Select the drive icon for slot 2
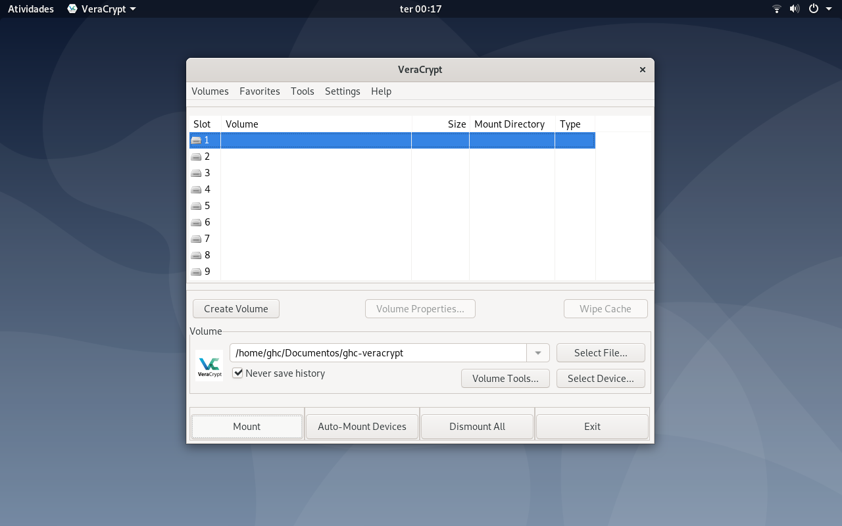Screen dimensions: 842x526 [x=196, y=156]
